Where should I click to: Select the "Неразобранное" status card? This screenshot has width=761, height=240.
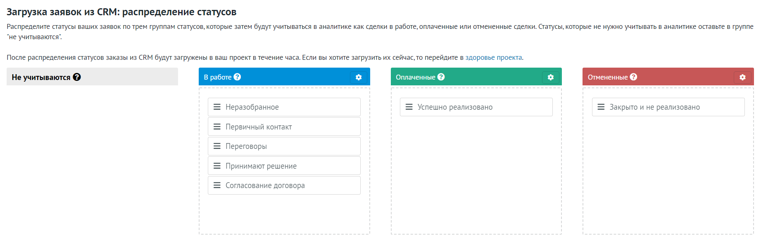click(x=284, y=107)
